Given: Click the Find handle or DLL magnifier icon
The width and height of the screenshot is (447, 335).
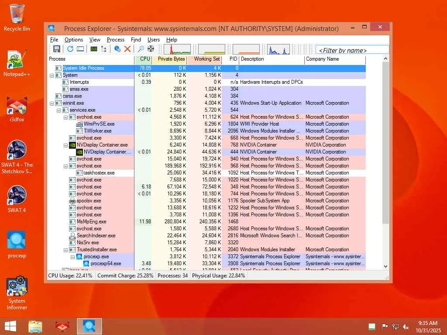Looking at the screenshot, I should (x=141, y=49).
